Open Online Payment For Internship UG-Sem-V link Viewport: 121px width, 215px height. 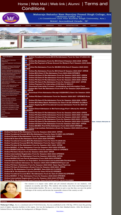click(x=51, y=84)
